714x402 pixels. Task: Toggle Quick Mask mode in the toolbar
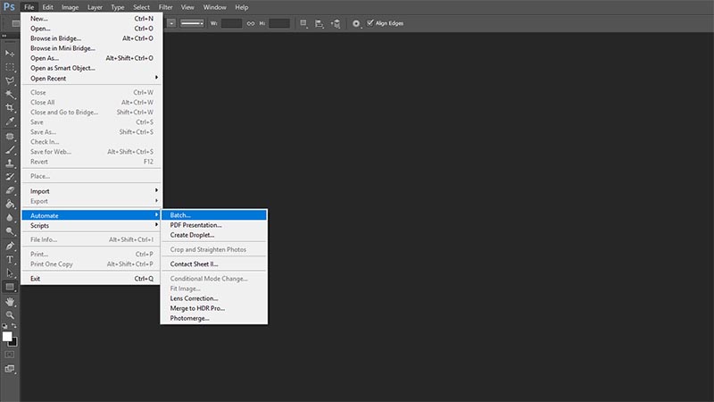(x=10, y=355)
